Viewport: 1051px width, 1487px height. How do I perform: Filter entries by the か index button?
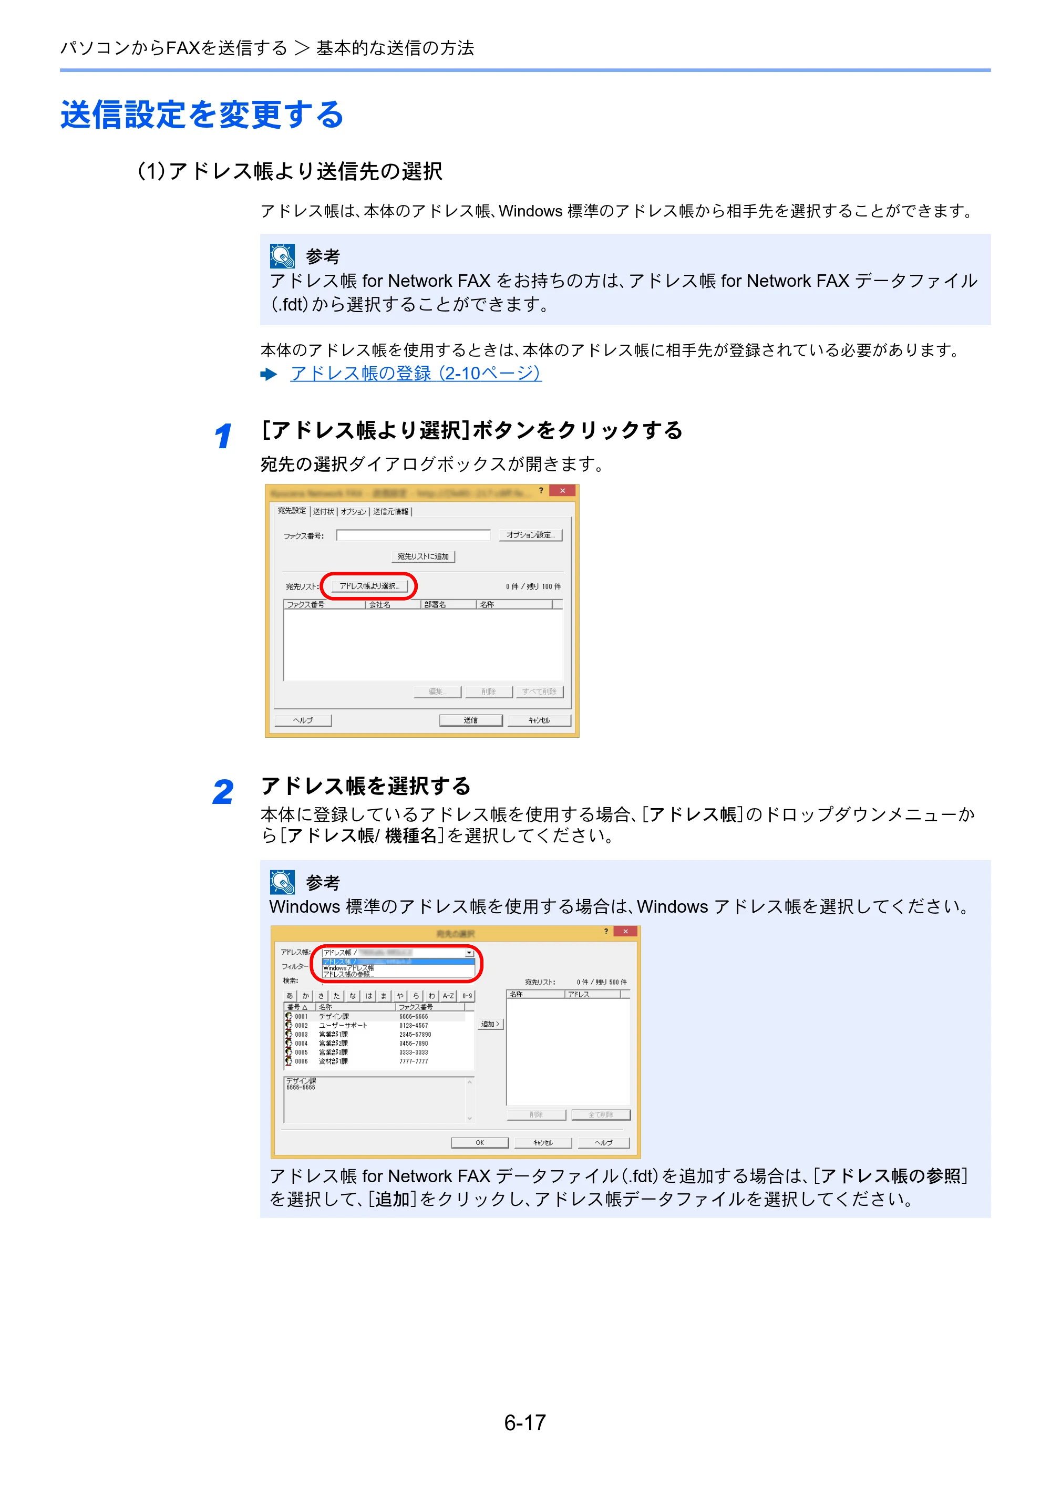point(306,996)
